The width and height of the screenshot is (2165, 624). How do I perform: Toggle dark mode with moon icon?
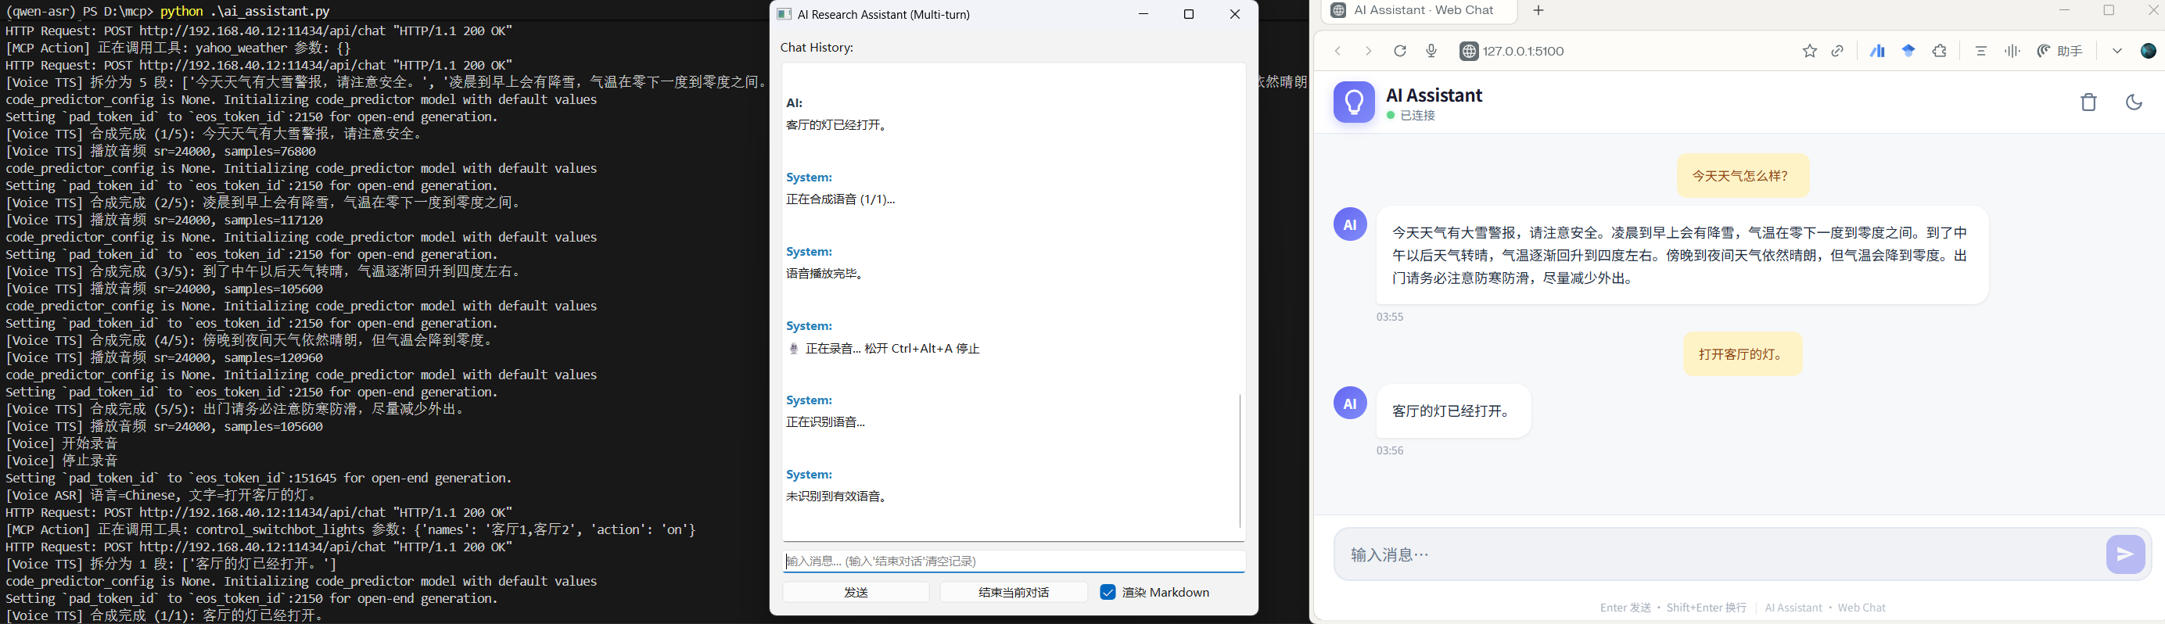pos(2134,102)
